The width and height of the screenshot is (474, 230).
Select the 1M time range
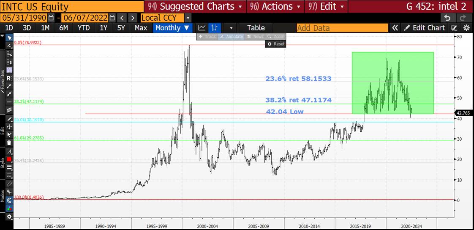pyautogui.click(x=45, y=28)
